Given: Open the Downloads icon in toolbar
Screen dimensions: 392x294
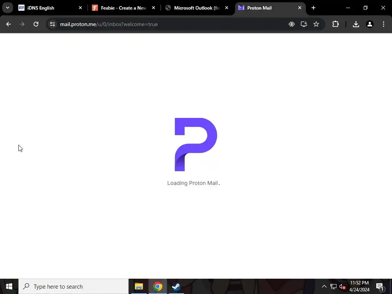Looking at the screenshot, I should pos(356,24).
